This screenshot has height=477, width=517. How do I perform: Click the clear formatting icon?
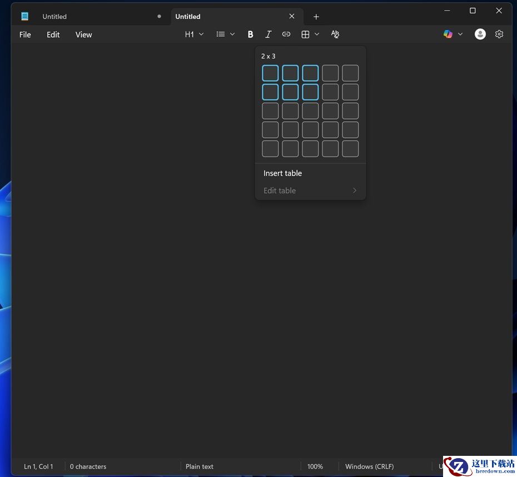pyautogui.click(x=335, y=34)
